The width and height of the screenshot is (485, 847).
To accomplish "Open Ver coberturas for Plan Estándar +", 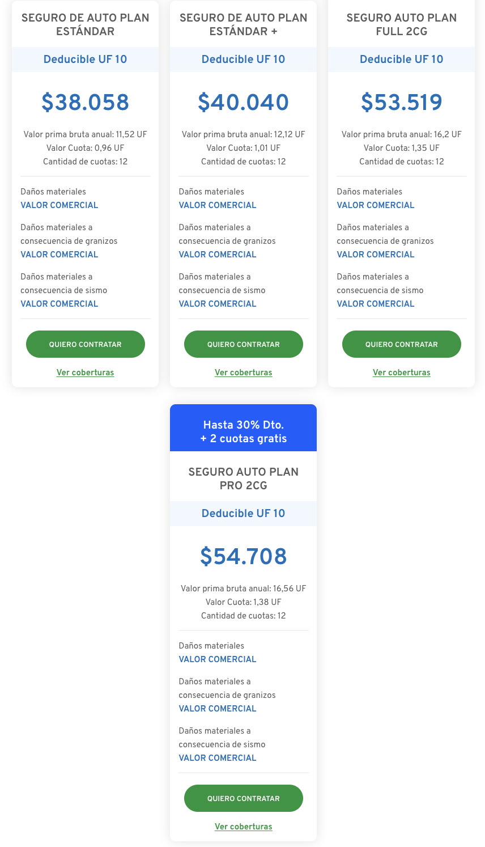I will pos(243,372).
